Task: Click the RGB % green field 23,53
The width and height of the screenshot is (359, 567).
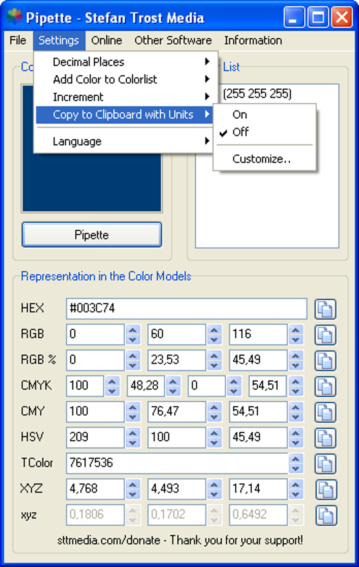Action: point(177,360)
